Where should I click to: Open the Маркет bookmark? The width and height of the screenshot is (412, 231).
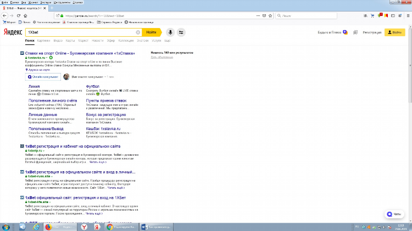pyautogui.click(x=9, y=22)
